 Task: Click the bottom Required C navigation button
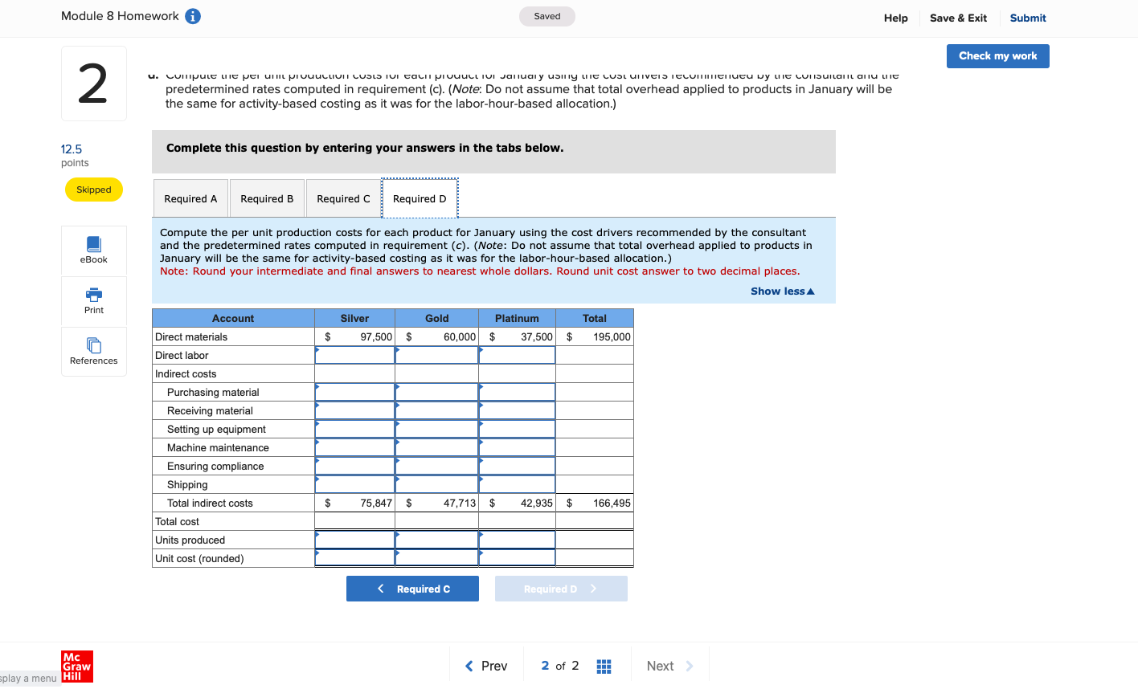tap(412, 588)
